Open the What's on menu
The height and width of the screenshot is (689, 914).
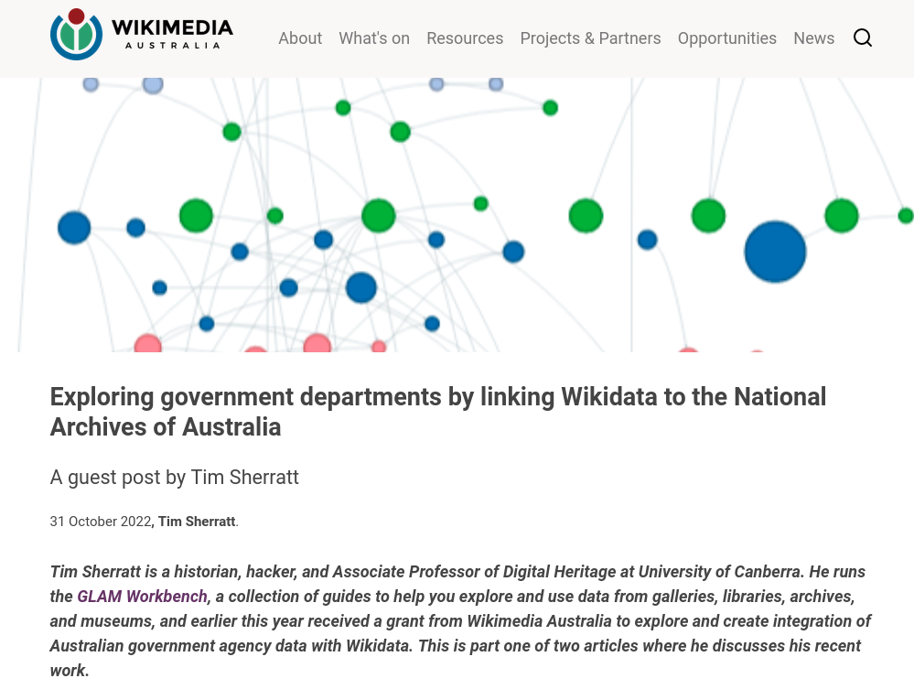click(x=374, y=38)
